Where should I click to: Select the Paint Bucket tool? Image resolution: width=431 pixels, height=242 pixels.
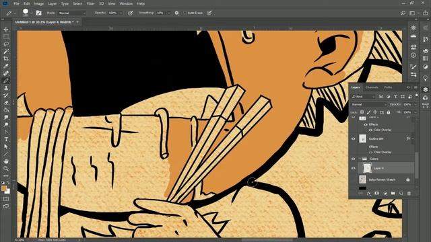pos(6,110)
